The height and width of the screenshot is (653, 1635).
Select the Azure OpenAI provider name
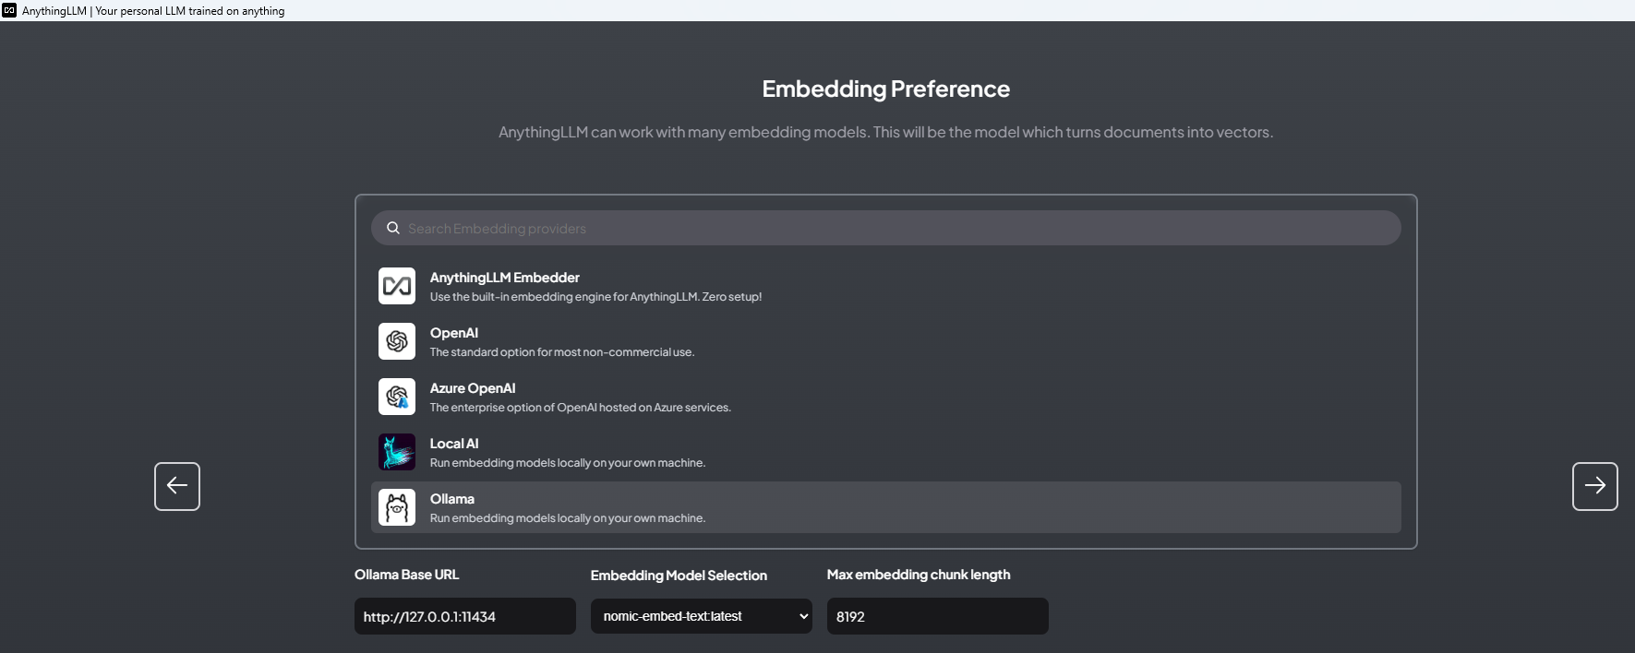click(473, 388)
